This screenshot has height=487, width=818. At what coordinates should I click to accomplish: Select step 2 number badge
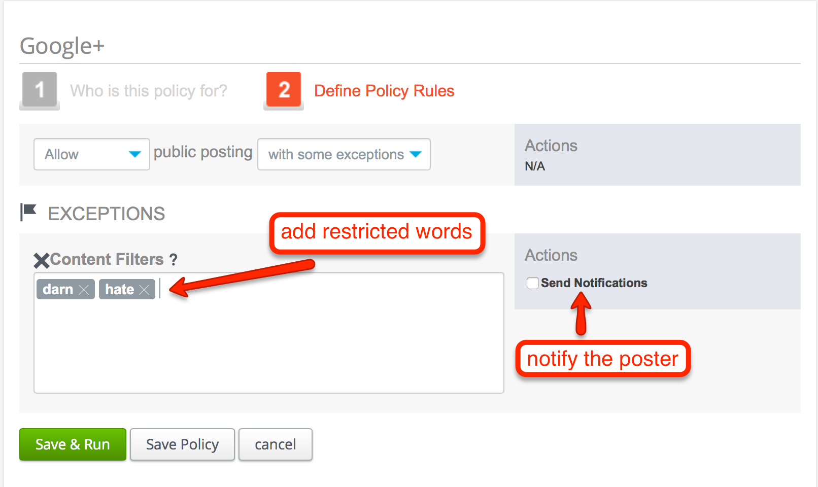[284, 90]
